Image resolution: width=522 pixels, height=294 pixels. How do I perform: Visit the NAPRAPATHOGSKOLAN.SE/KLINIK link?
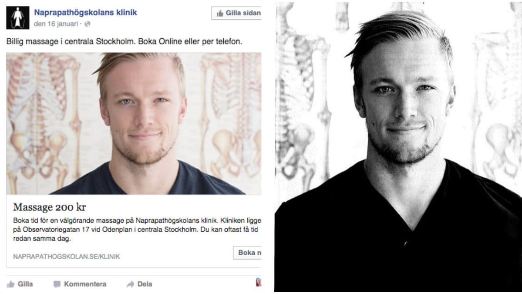[66, 257]
